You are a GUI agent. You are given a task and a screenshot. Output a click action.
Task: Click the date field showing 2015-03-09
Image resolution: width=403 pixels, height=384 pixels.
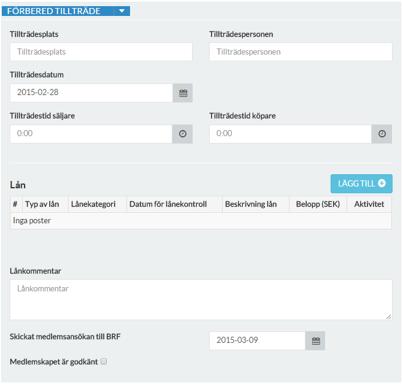pyautogui.click(x=257, y=341)
